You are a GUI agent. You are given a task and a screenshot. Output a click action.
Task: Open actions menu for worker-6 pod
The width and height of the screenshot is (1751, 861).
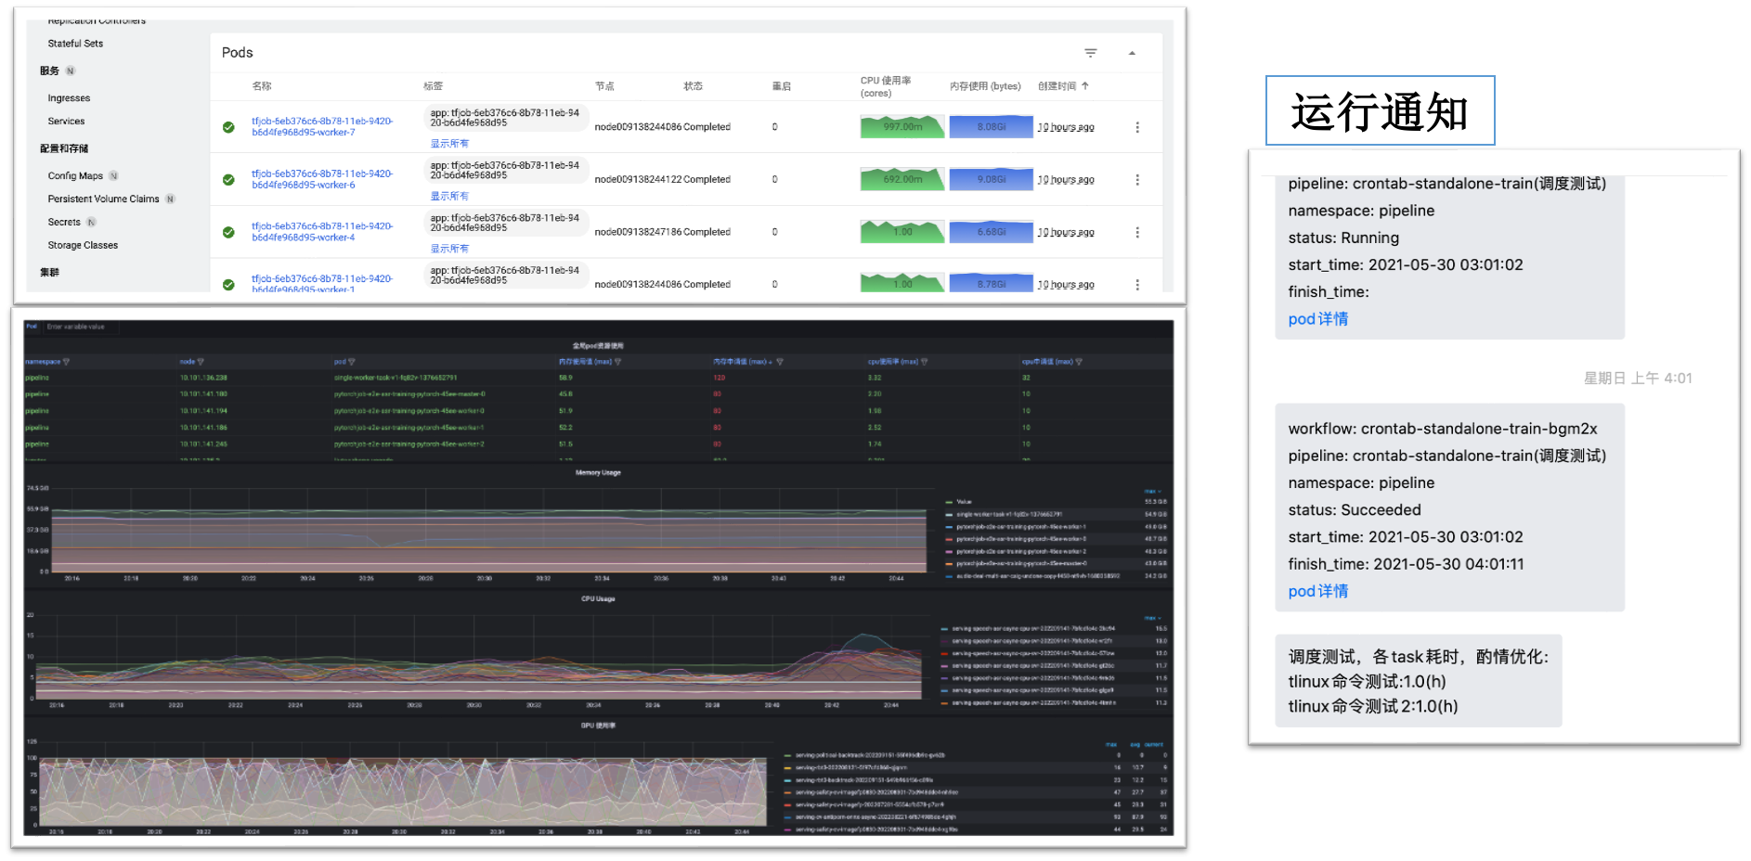(1137, 180)
